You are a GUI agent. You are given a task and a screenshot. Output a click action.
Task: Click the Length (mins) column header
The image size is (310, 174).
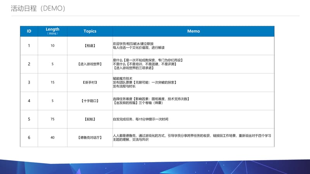[x=52, y=31]
